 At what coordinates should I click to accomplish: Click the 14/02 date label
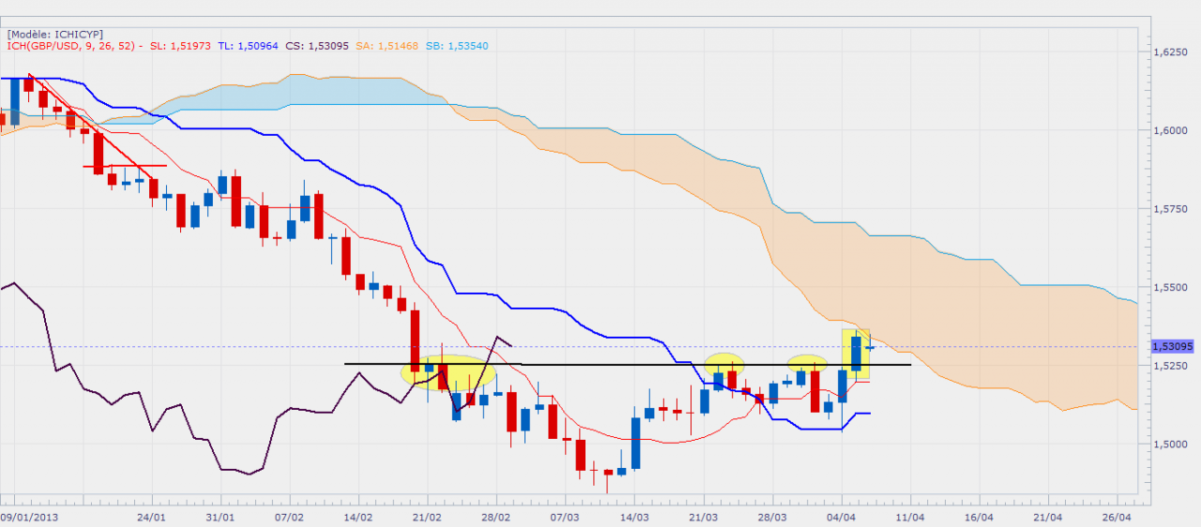(x=359, y=518)
